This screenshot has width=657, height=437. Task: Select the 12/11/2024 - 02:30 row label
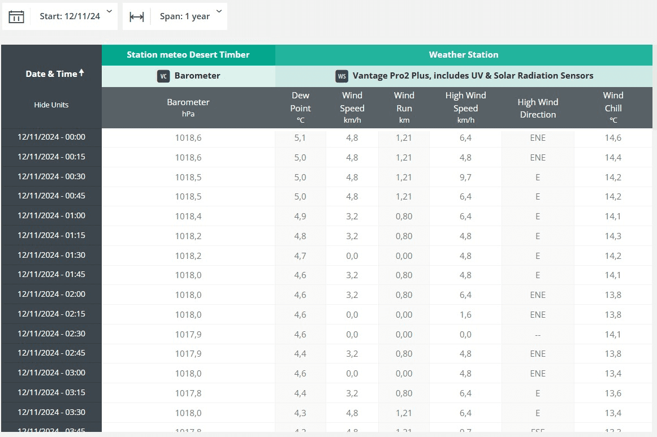(x=51, y=334)
